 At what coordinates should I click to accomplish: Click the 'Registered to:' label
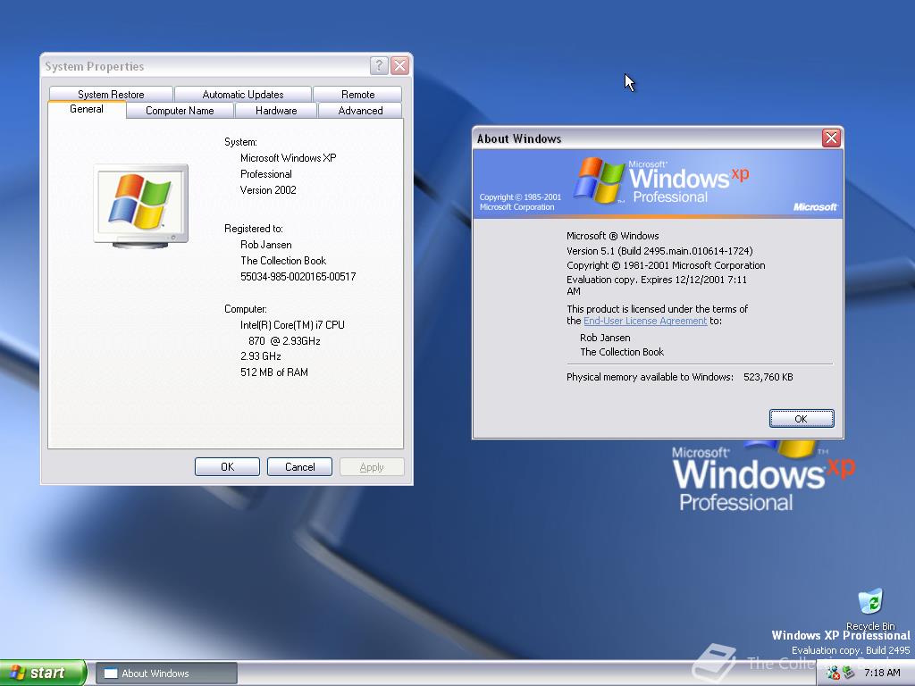(x=253, y=229)
